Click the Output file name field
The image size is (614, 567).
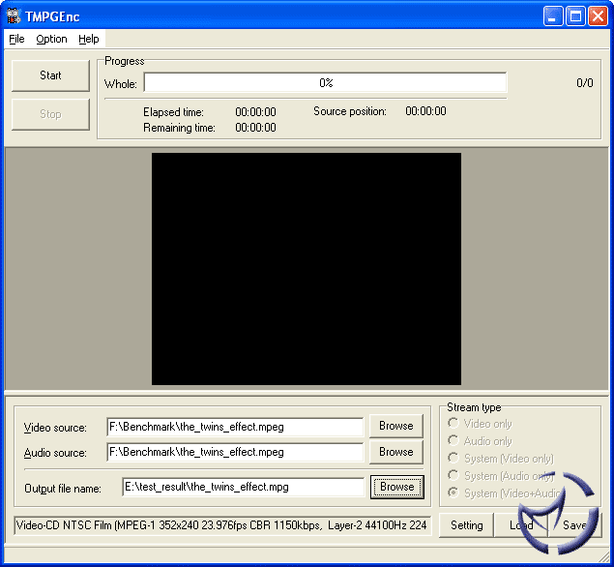243,487
